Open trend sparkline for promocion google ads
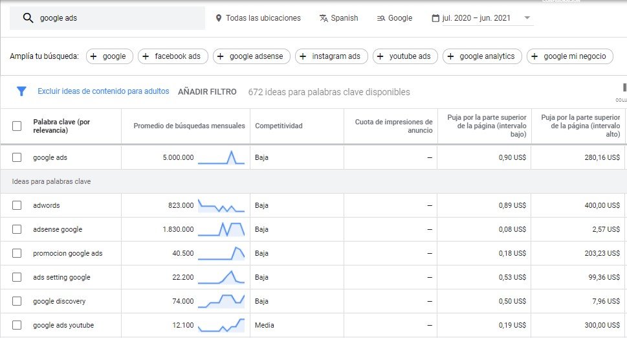This screenshot has height=338, width=627. [221, 253]
